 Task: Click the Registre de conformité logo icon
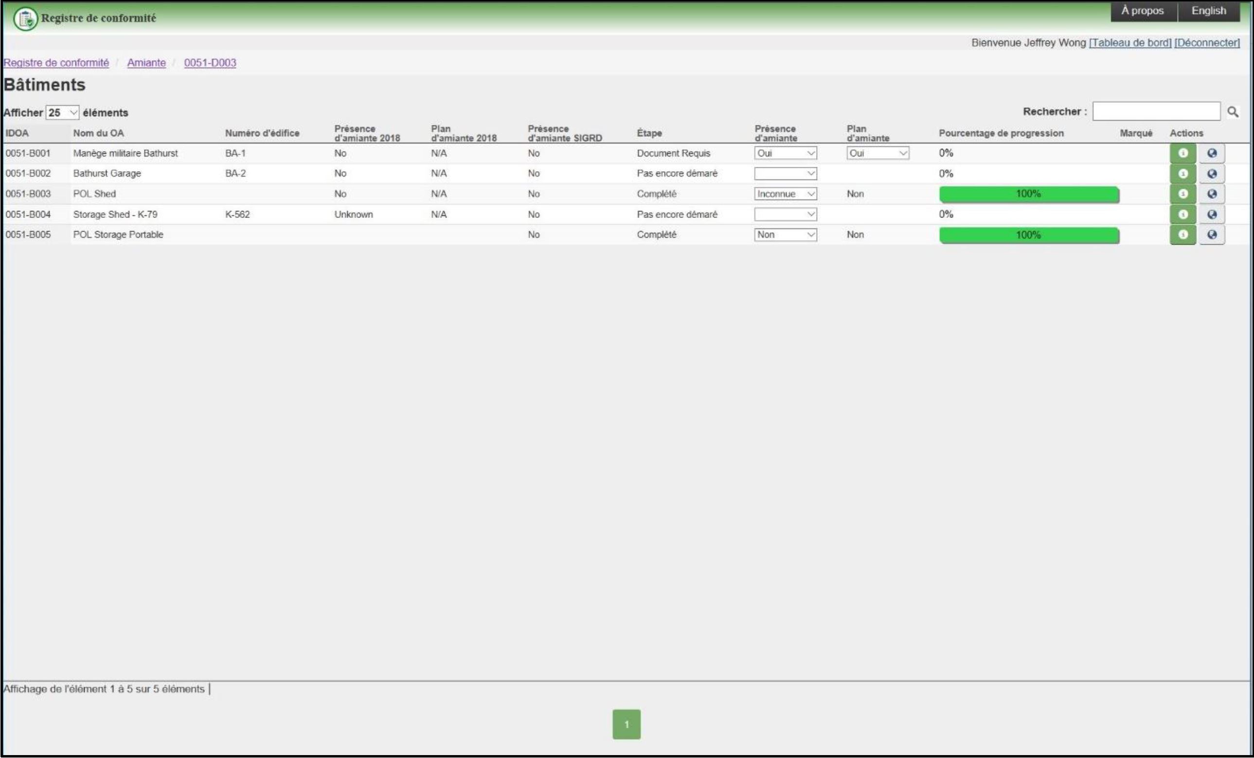[x=25, y=19]
